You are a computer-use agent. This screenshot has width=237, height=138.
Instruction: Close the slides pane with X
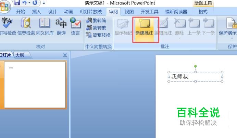coord(65,55)
